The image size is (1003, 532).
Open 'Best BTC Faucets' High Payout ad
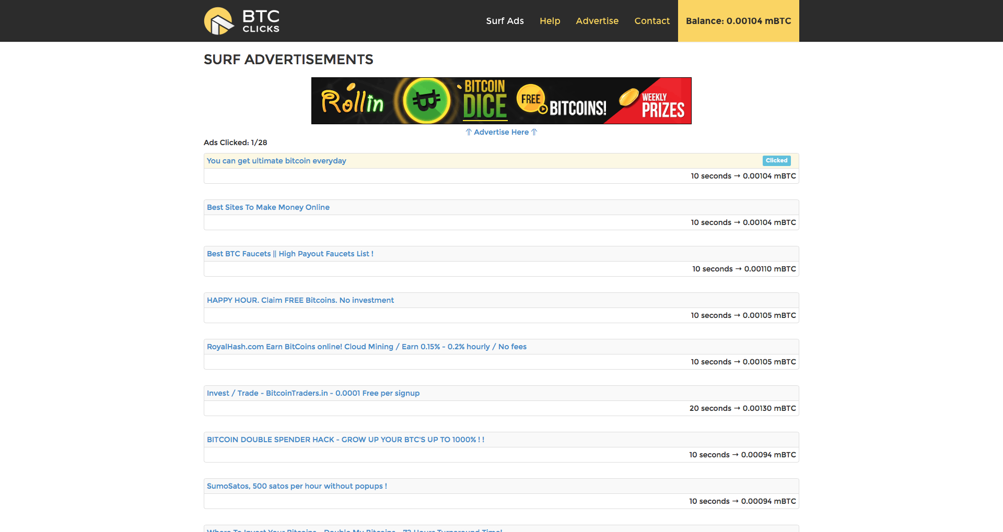(x=290, y=254)
